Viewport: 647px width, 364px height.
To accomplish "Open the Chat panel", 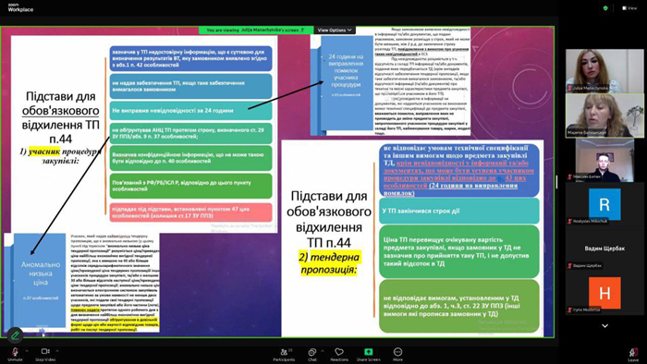I will (x=312, y=354).
